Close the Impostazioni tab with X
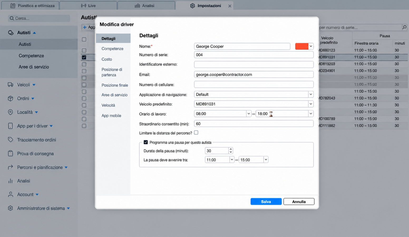 [230, 6]
